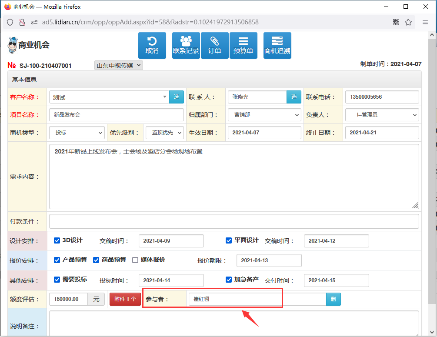437x337 pixels.
Task: Click into the 需求内容 text area
Action: (x=234, y=177)
